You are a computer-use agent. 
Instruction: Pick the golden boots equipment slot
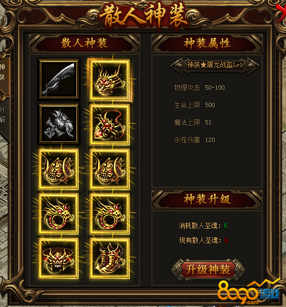109,259
